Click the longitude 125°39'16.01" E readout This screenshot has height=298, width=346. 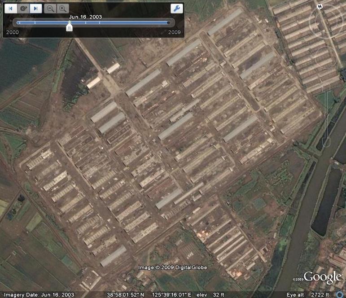coord(171,295)
